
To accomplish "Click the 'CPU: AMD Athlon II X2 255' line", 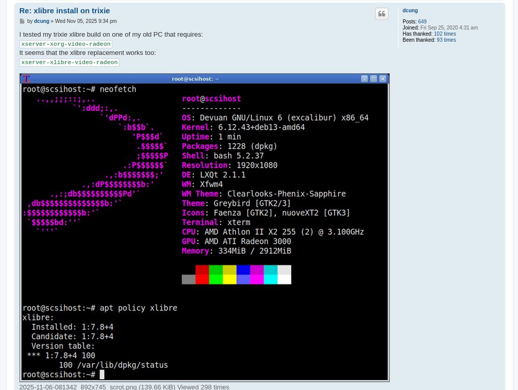I will point(273,232).
